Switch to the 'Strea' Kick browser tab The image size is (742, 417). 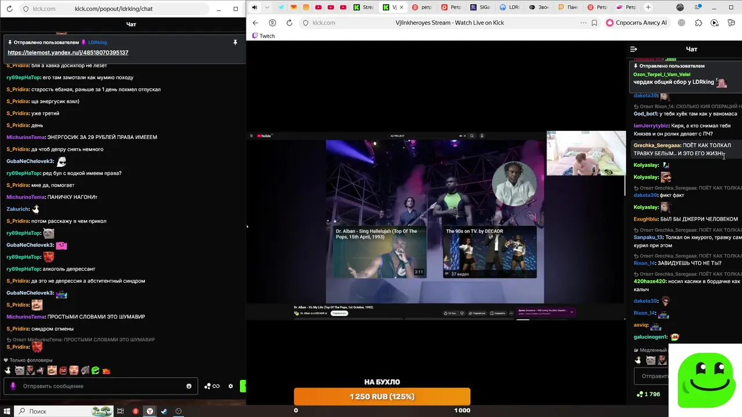(x=364, y=8)
